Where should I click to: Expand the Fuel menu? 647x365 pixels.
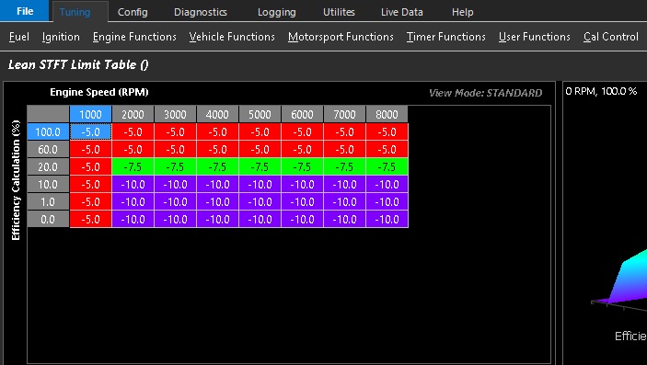[x=19, y=37]
